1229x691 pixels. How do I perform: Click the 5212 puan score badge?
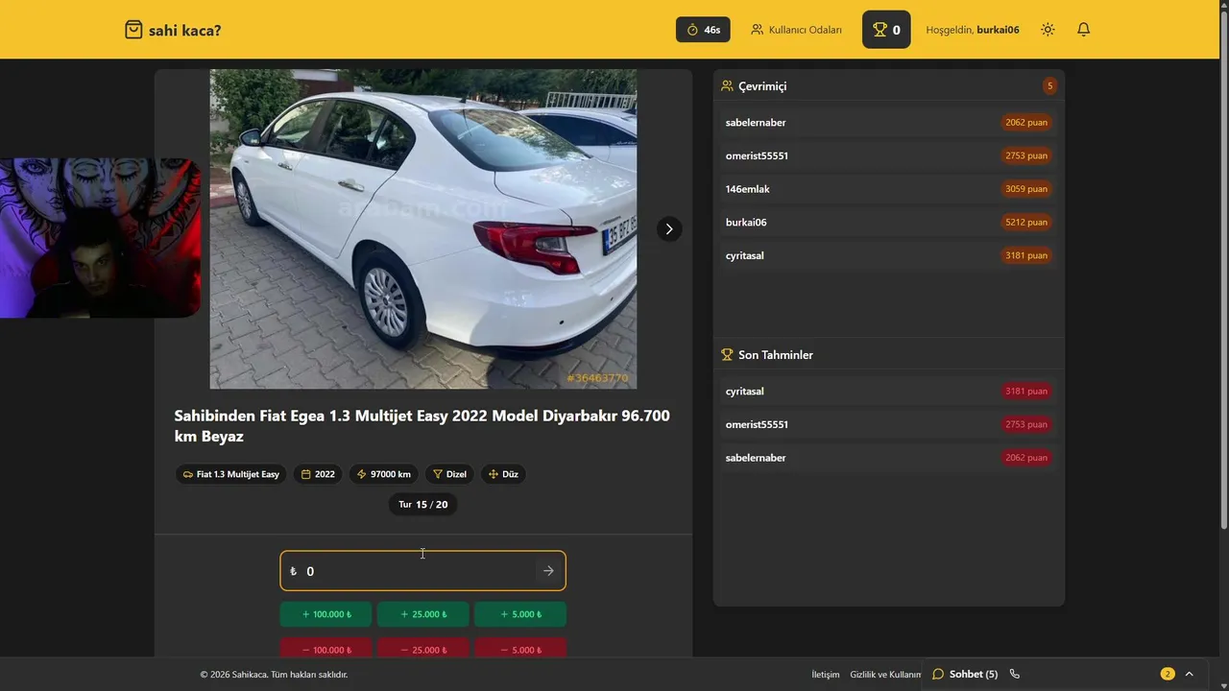coord(1025,222)
